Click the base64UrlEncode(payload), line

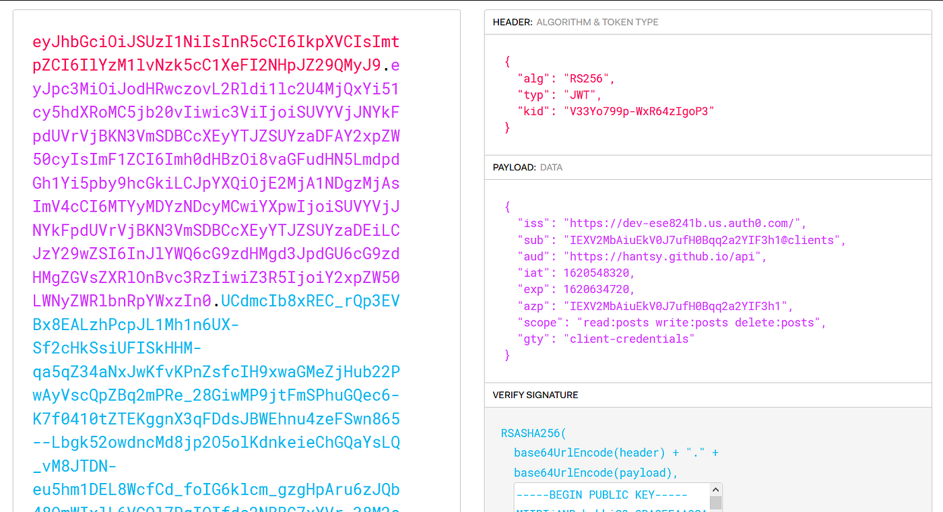tap(596, 472)
